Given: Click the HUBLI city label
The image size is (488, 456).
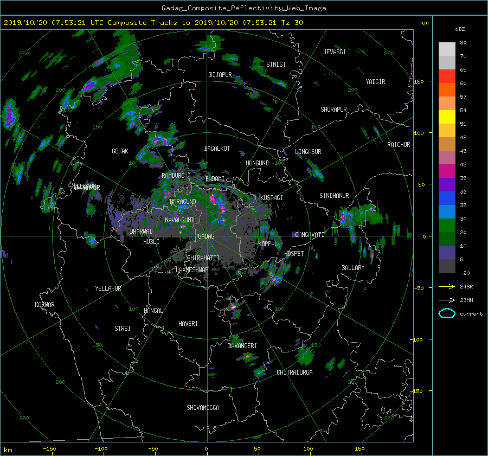Looking at the screenshot, I should point(151,241).
